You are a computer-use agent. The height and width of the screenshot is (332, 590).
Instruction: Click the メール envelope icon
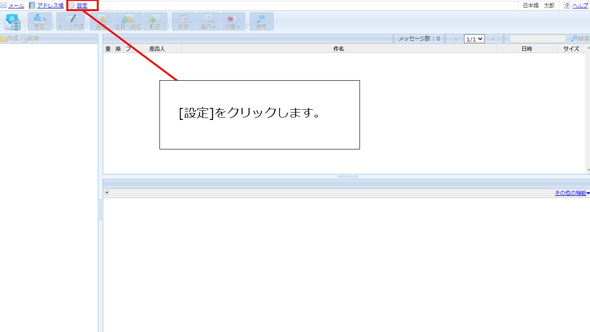[3, 6]
